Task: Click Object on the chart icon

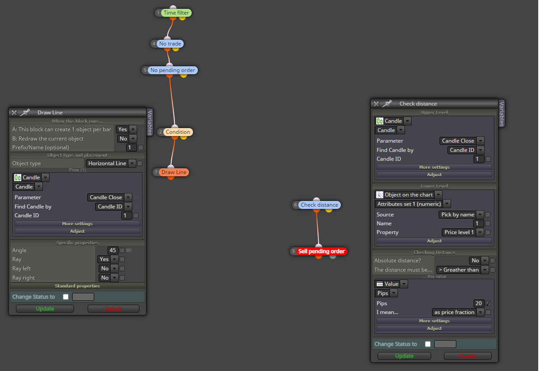Action: click(x=379, y=195)
